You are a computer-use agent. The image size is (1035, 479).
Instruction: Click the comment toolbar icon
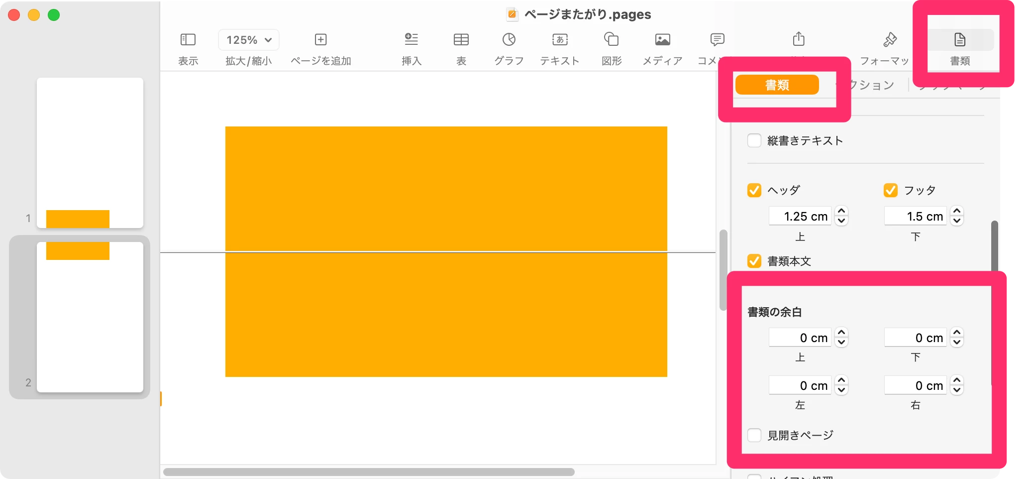click(x=717, y=39)
